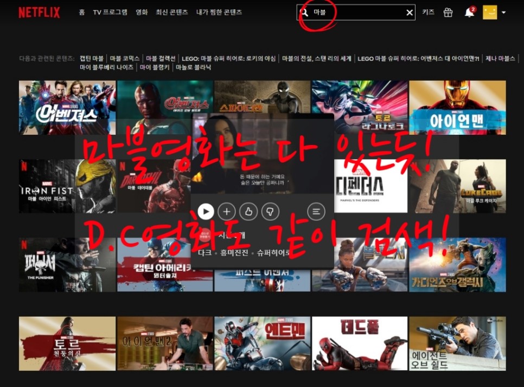Select related link 마블 코믹스
Viewport: 524px width, 387px height.
click(x=125, y=58)
